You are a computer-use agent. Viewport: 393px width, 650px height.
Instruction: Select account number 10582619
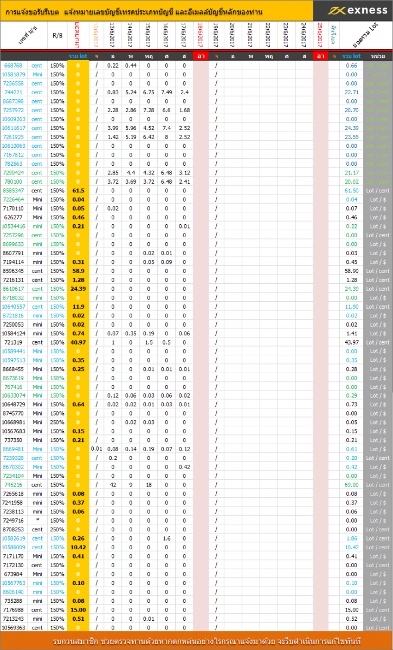pyautogui.click(x=14, y=538)
